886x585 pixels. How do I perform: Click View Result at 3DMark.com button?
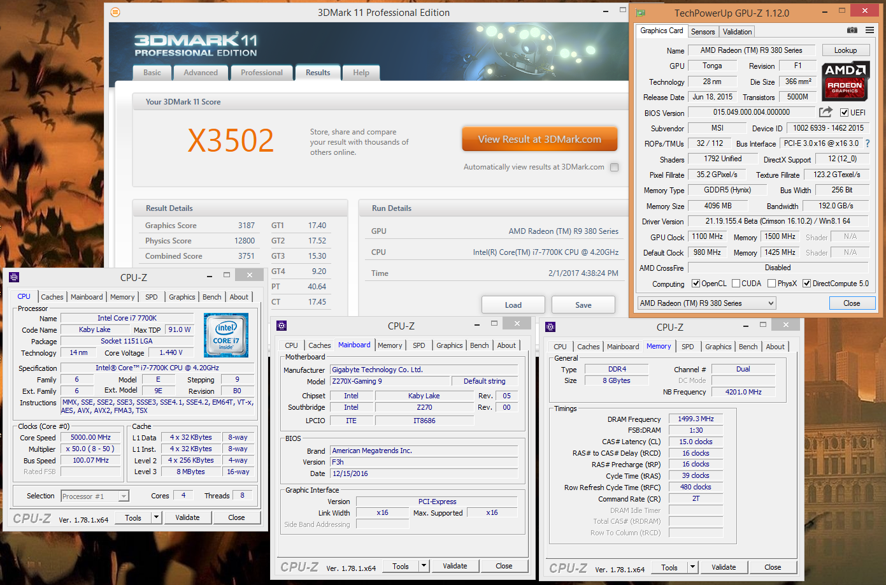coord(539,139)
